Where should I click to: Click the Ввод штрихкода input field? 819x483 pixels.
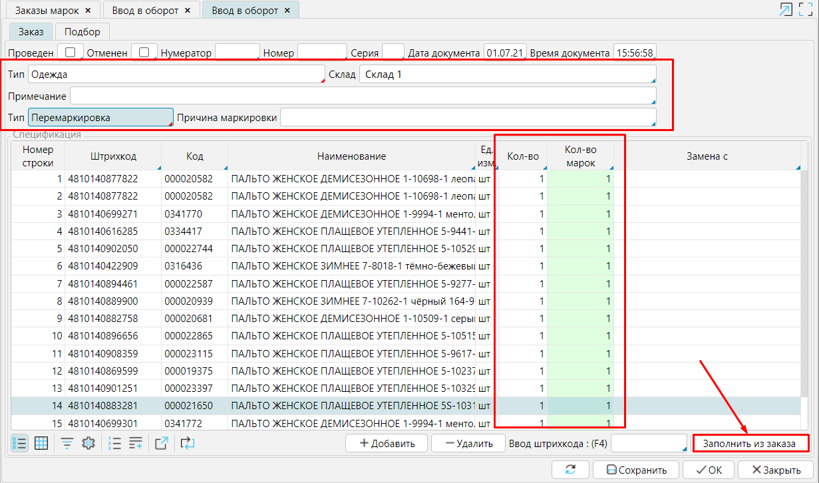[x=648, y=443]
